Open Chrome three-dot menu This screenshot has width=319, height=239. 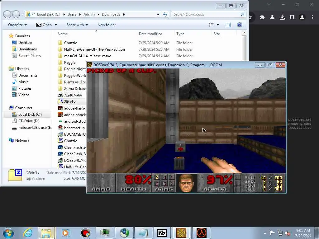pyautogui.click(x=312, y=17)
